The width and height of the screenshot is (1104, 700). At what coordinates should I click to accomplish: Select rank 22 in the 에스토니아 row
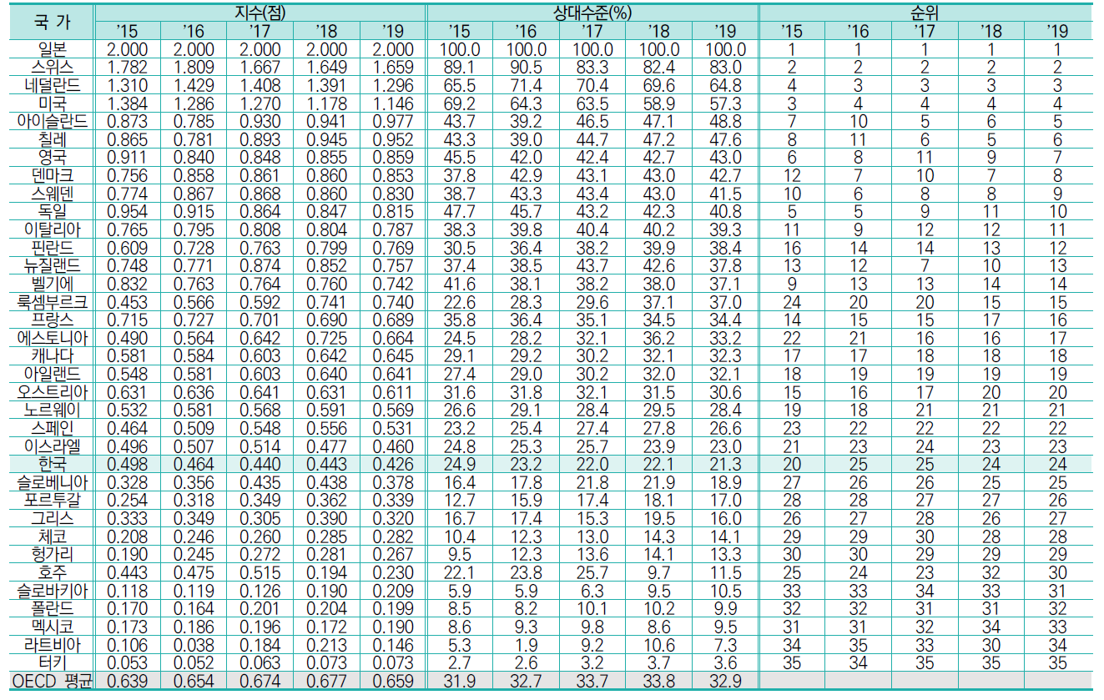[x=792, y=339]
